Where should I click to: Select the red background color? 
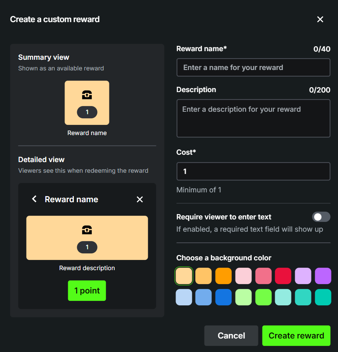283,276
